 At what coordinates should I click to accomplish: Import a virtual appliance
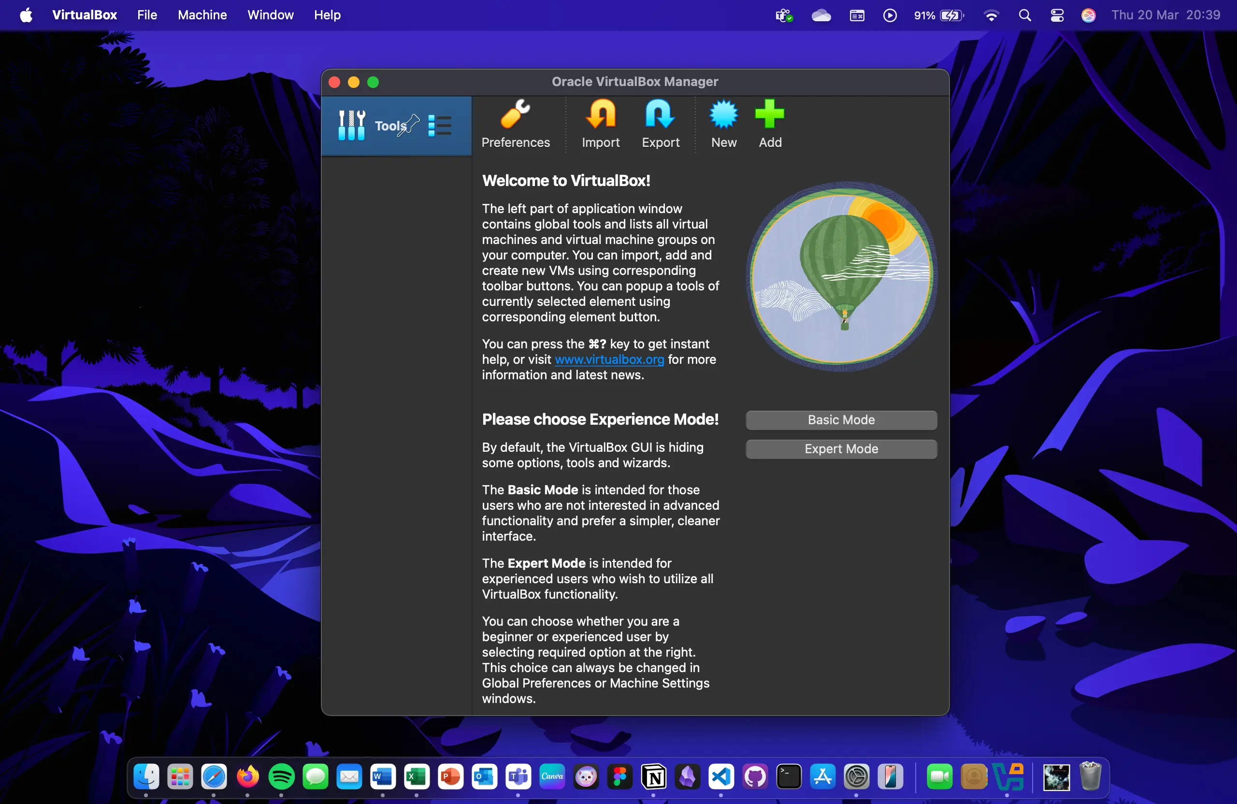600,125
